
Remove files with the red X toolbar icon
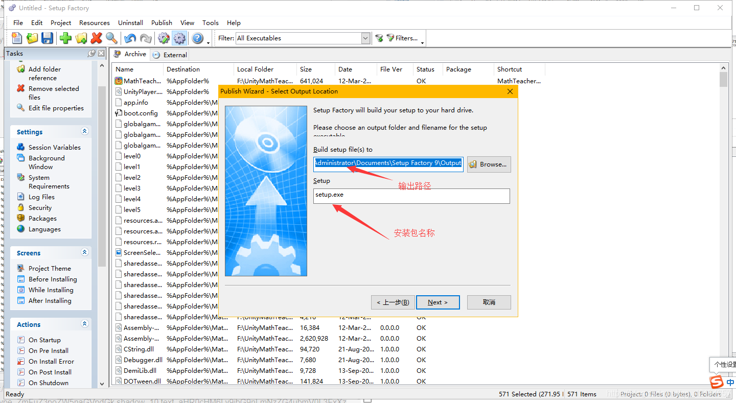tap(96, 38)
